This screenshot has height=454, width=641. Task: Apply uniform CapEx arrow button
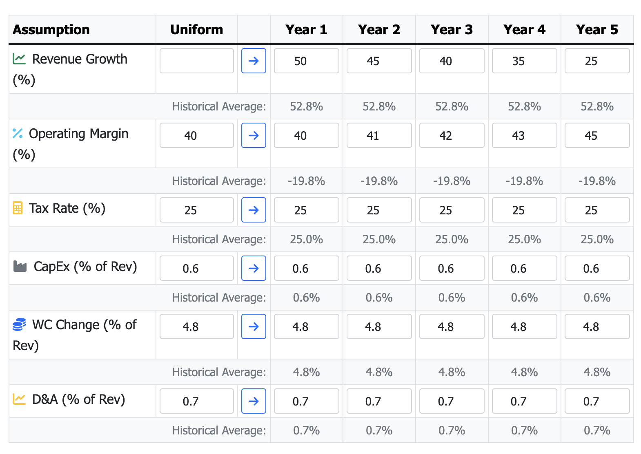coord(254,268)
